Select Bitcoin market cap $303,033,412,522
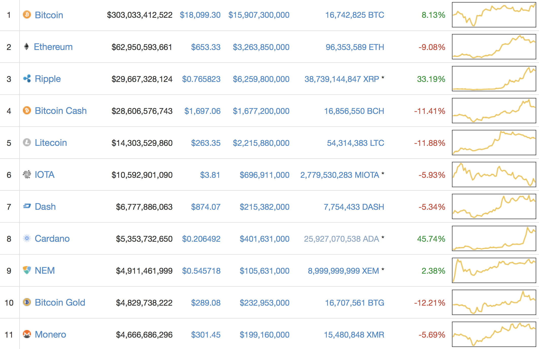This screenshot has height=349, width=539. coord(140,15)
